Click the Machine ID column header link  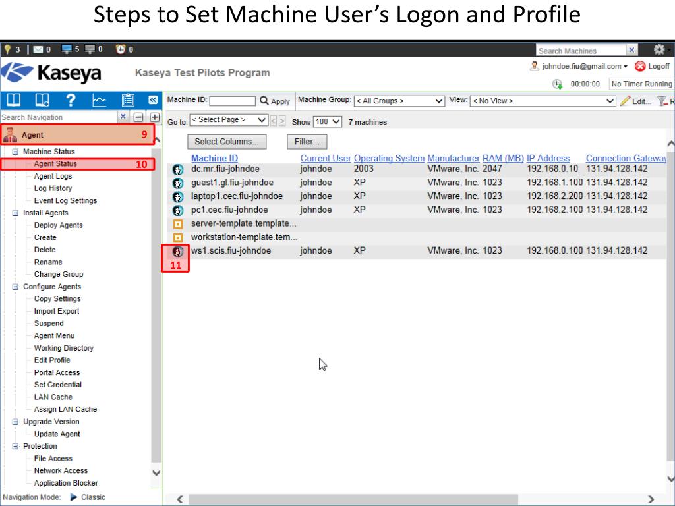point(214,159)
